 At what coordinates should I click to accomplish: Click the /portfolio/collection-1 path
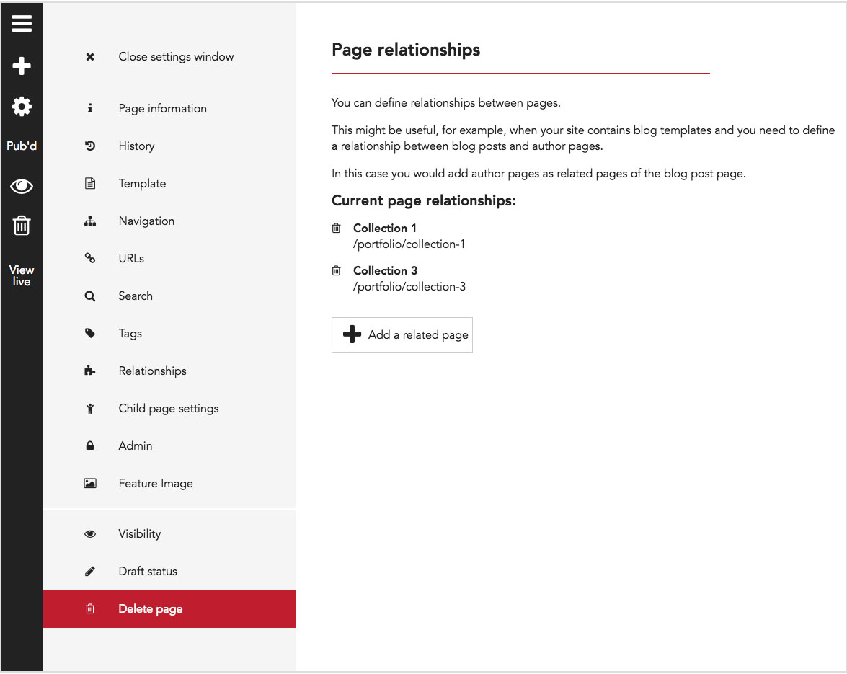click(x=409, y=244)
